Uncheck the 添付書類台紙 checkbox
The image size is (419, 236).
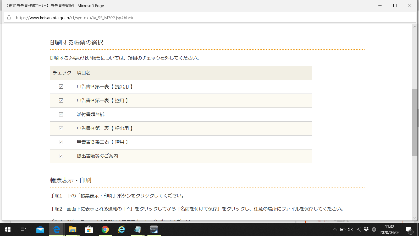pyautogui.click(x=61, y=114)
